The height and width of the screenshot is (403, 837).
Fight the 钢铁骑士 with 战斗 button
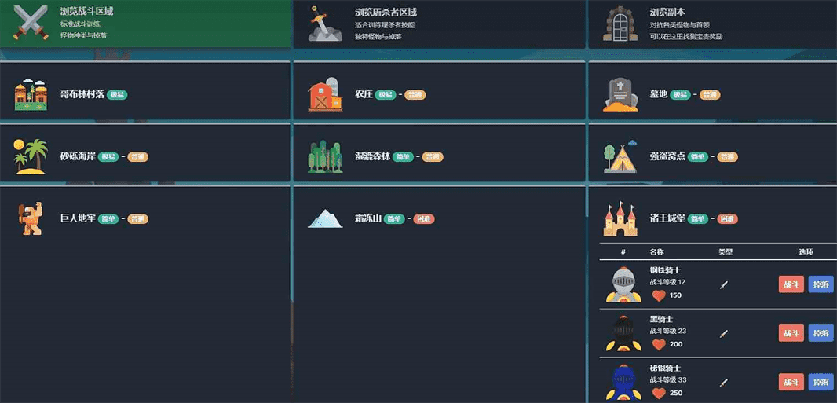point(791,284)
